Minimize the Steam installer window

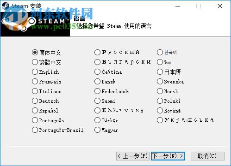click(178, 6)
